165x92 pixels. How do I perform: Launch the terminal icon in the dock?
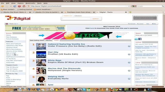15,89
